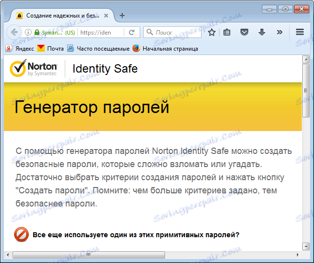The image size is (314, 263).
Task: Show bookmarks list icon in toolbar
Action: click(227, 32)
